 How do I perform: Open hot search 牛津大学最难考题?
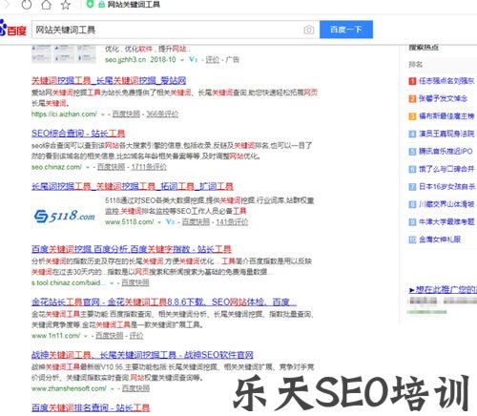point(446,222)
